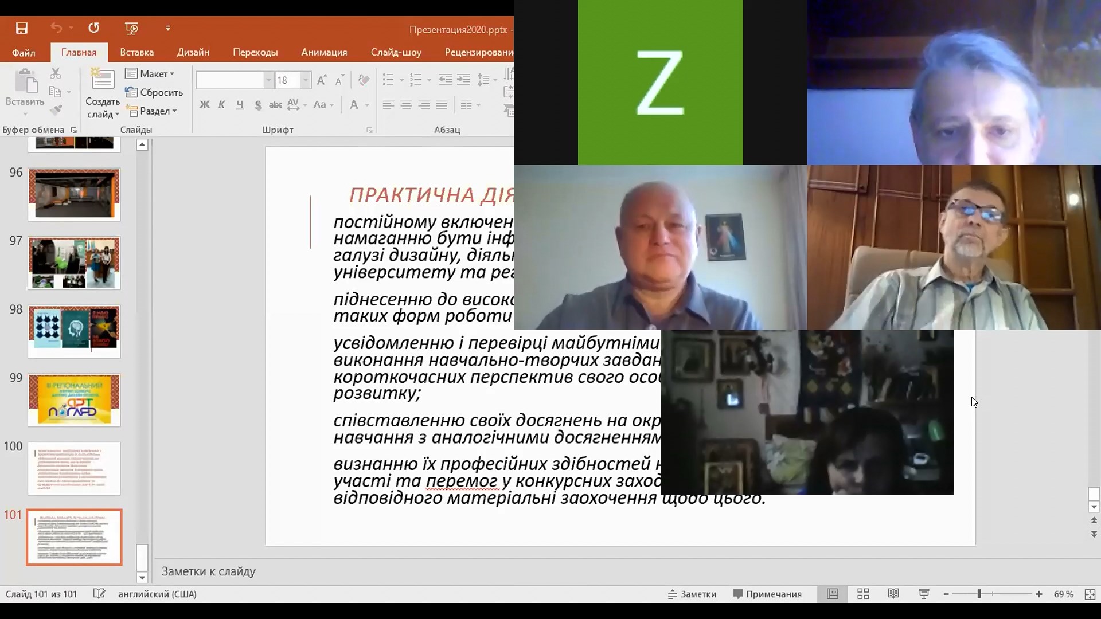Start slideshow from status bar
This screenshot has height=619, width=1101.
click(x=924, y=594)
